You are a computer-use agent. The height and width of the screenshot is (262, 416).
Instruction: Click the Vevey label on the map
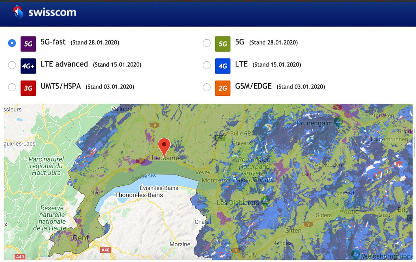[202, 172]
